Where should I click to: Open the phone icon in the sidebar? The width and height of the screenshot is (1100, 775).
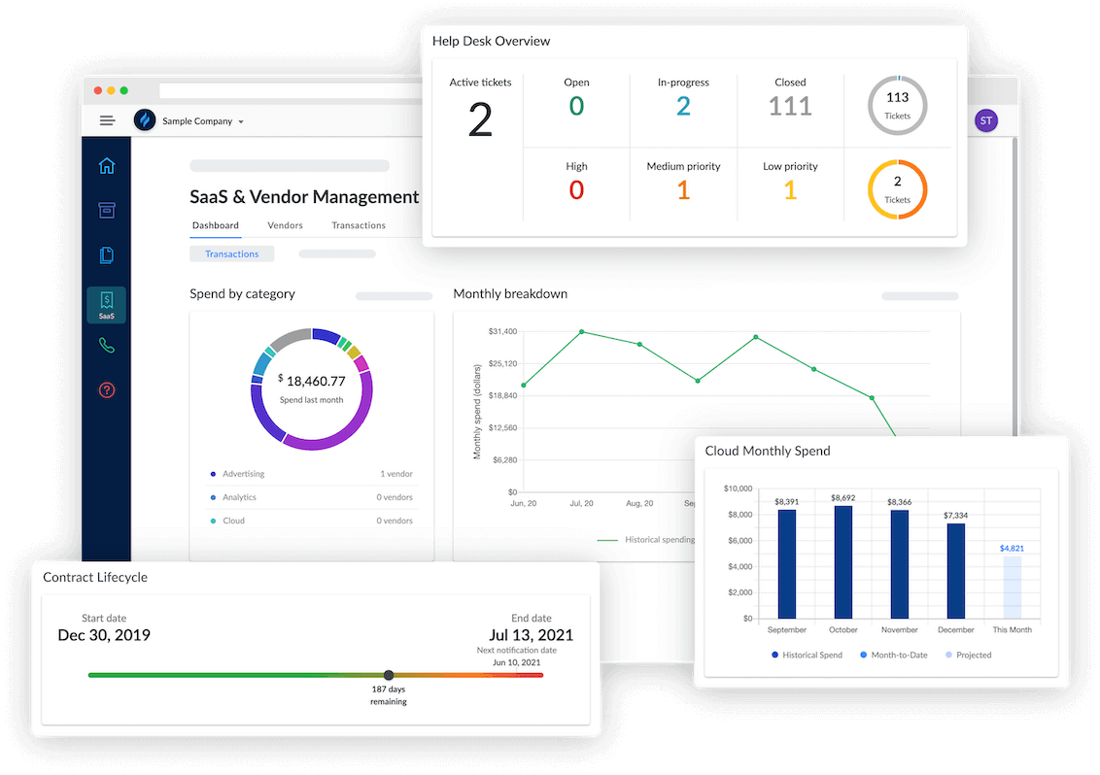point(106,345)
